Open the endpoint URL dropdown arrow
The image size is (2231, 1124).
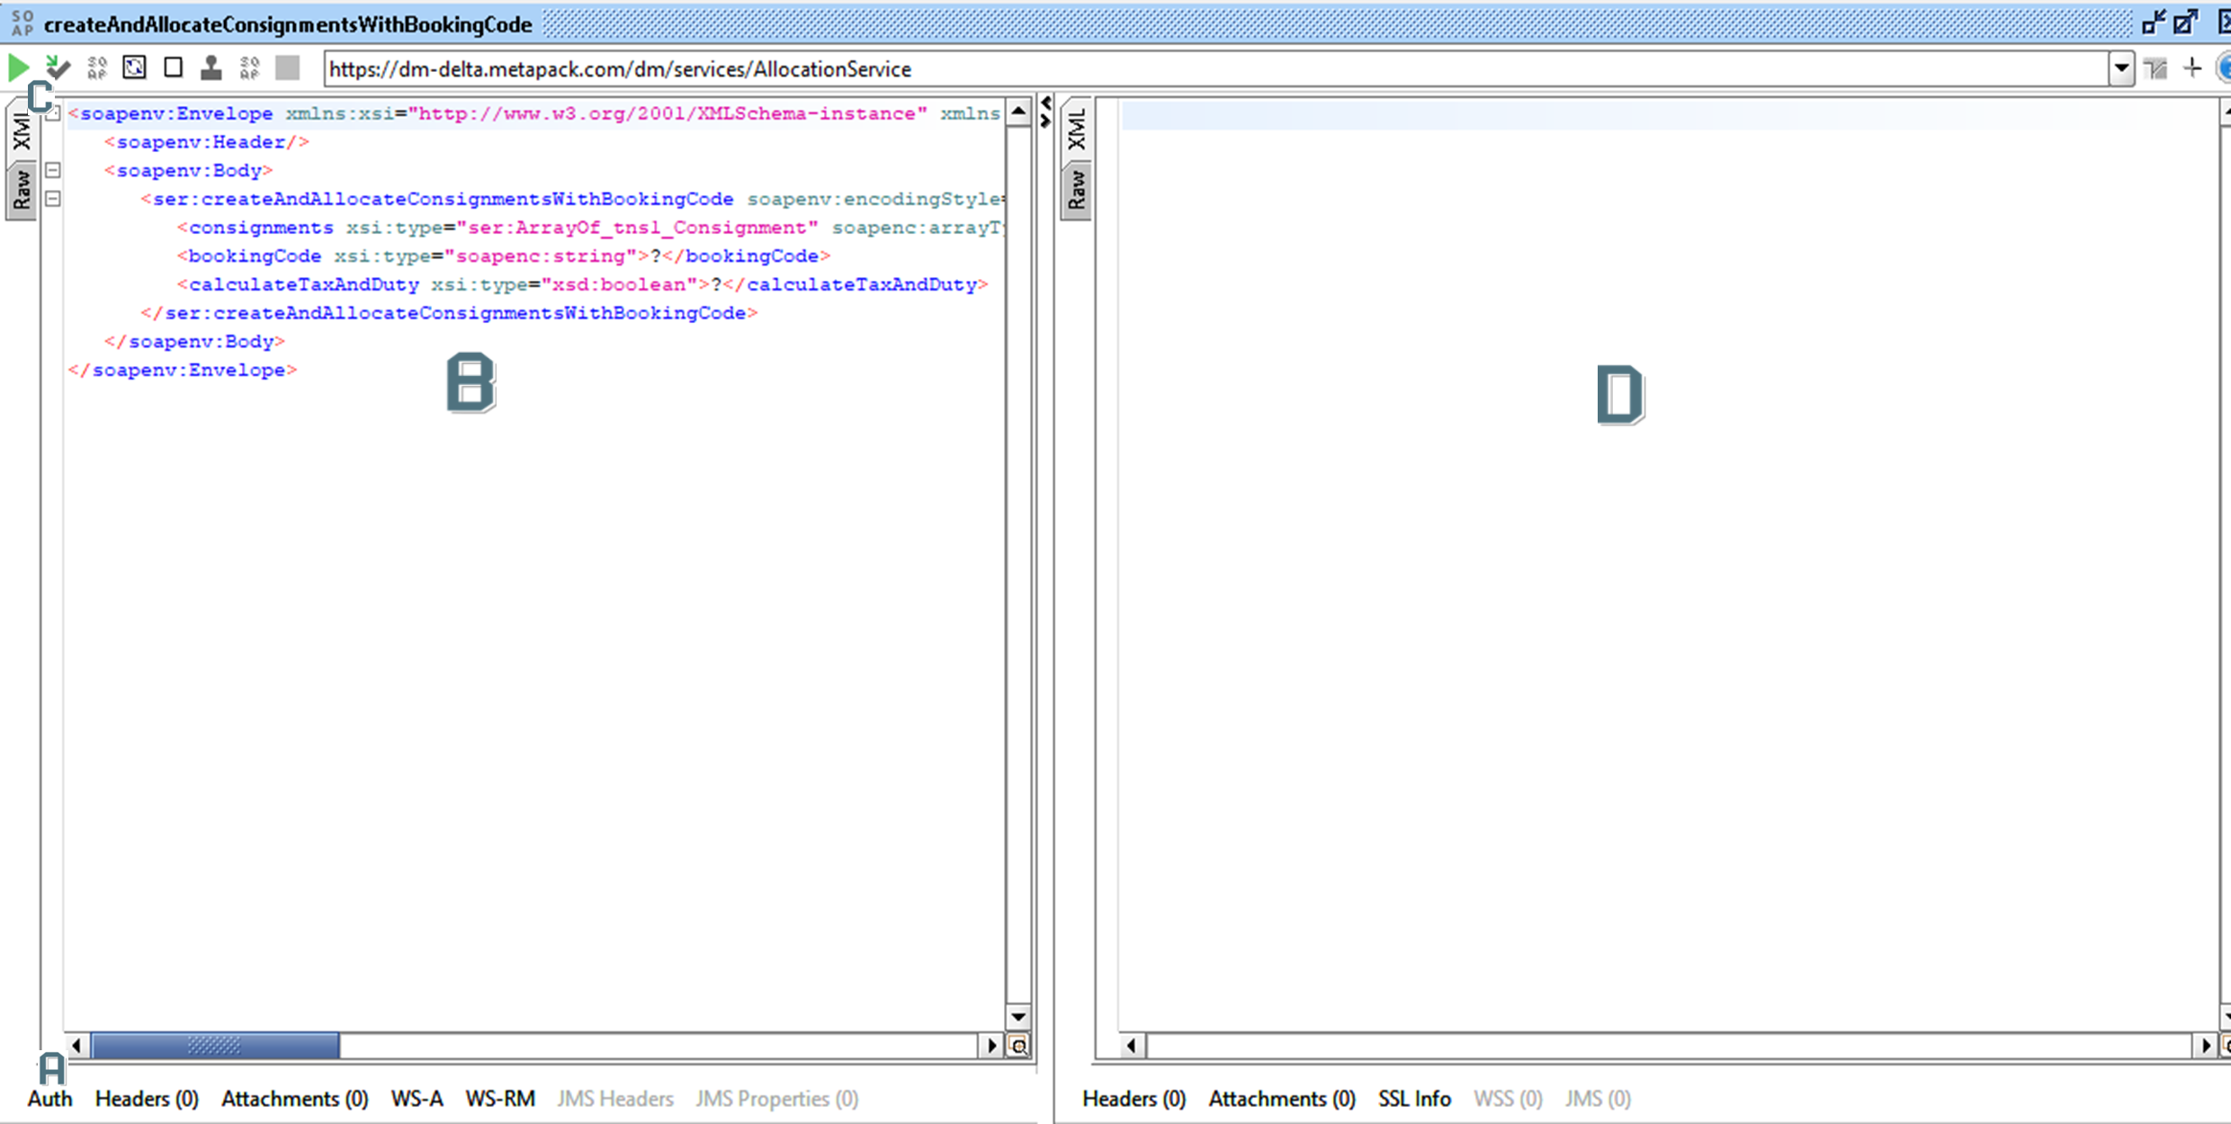[2121, 68]
